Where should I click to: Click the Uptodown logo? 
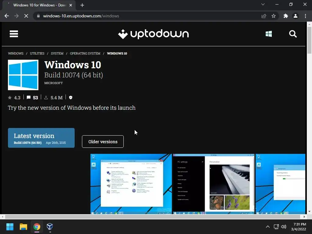point(154,34)
